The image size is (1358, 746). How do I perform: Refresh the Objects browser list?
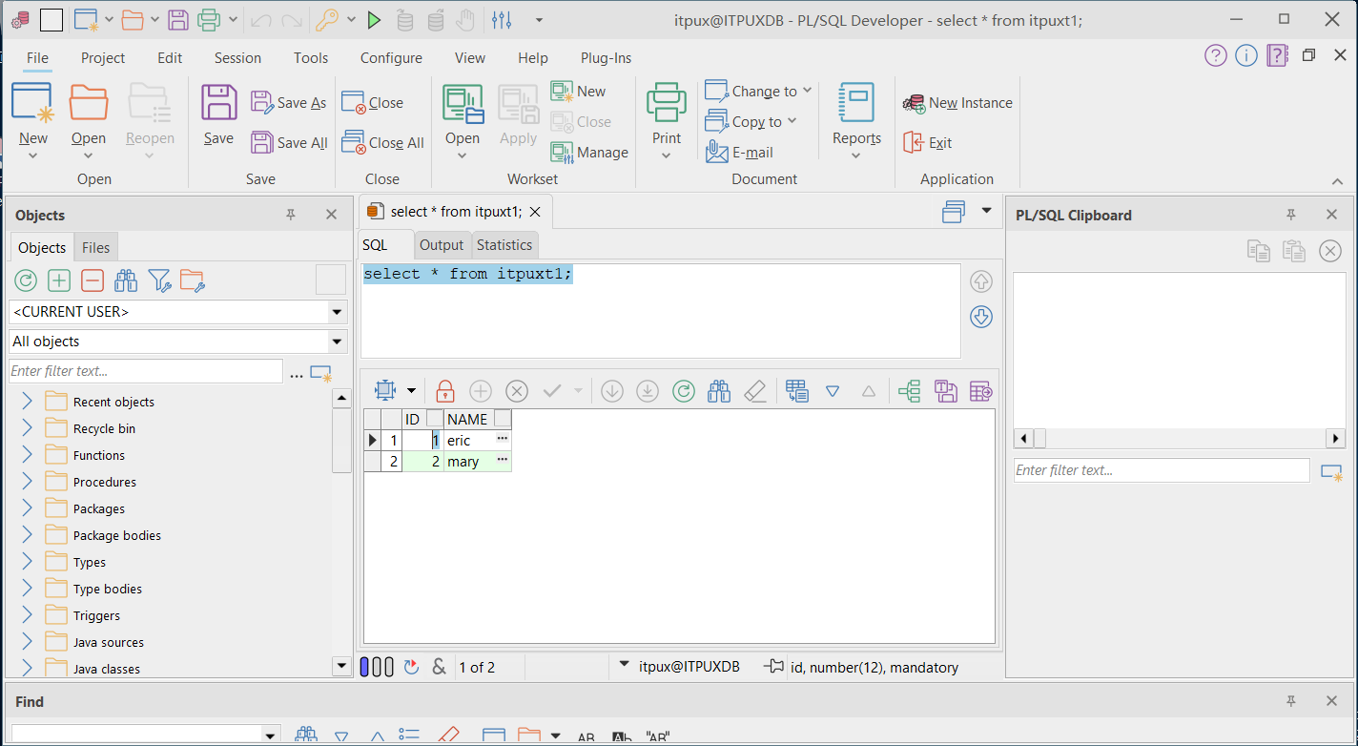26,280
